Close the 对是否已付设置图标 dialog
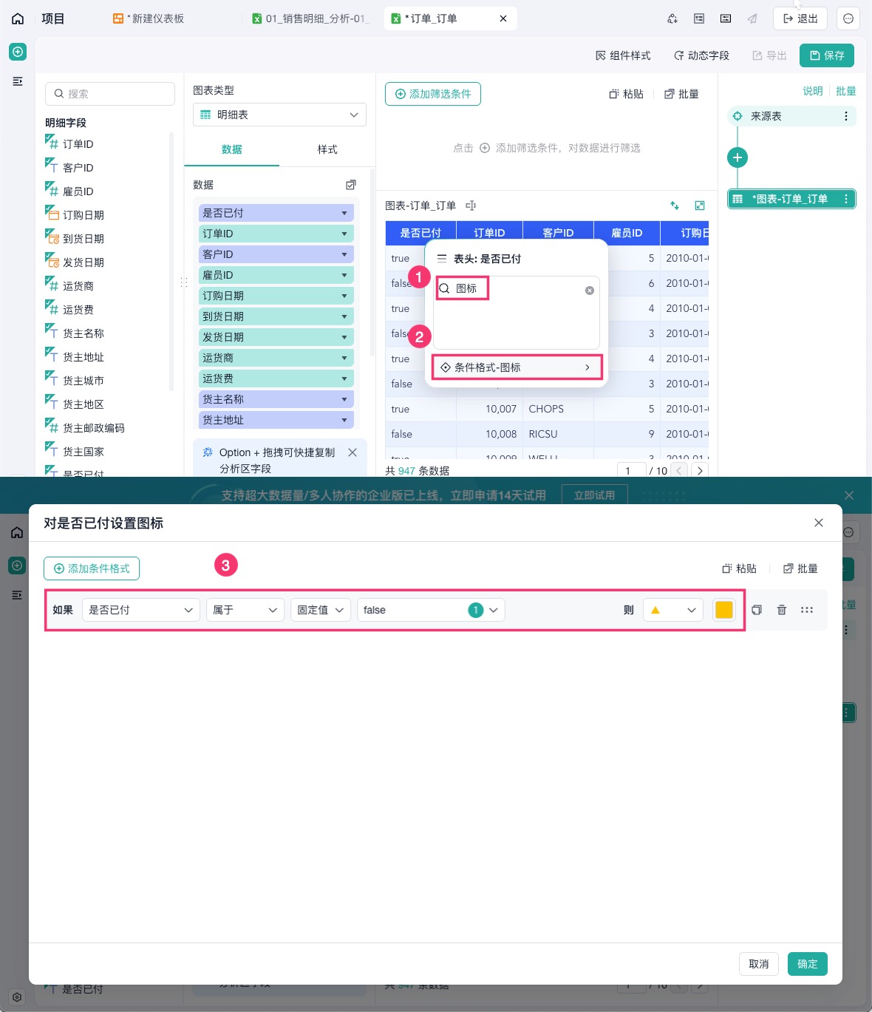 pos(819,523)
